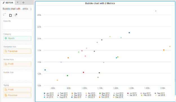Open the Filter panel tab

(18, 3)
